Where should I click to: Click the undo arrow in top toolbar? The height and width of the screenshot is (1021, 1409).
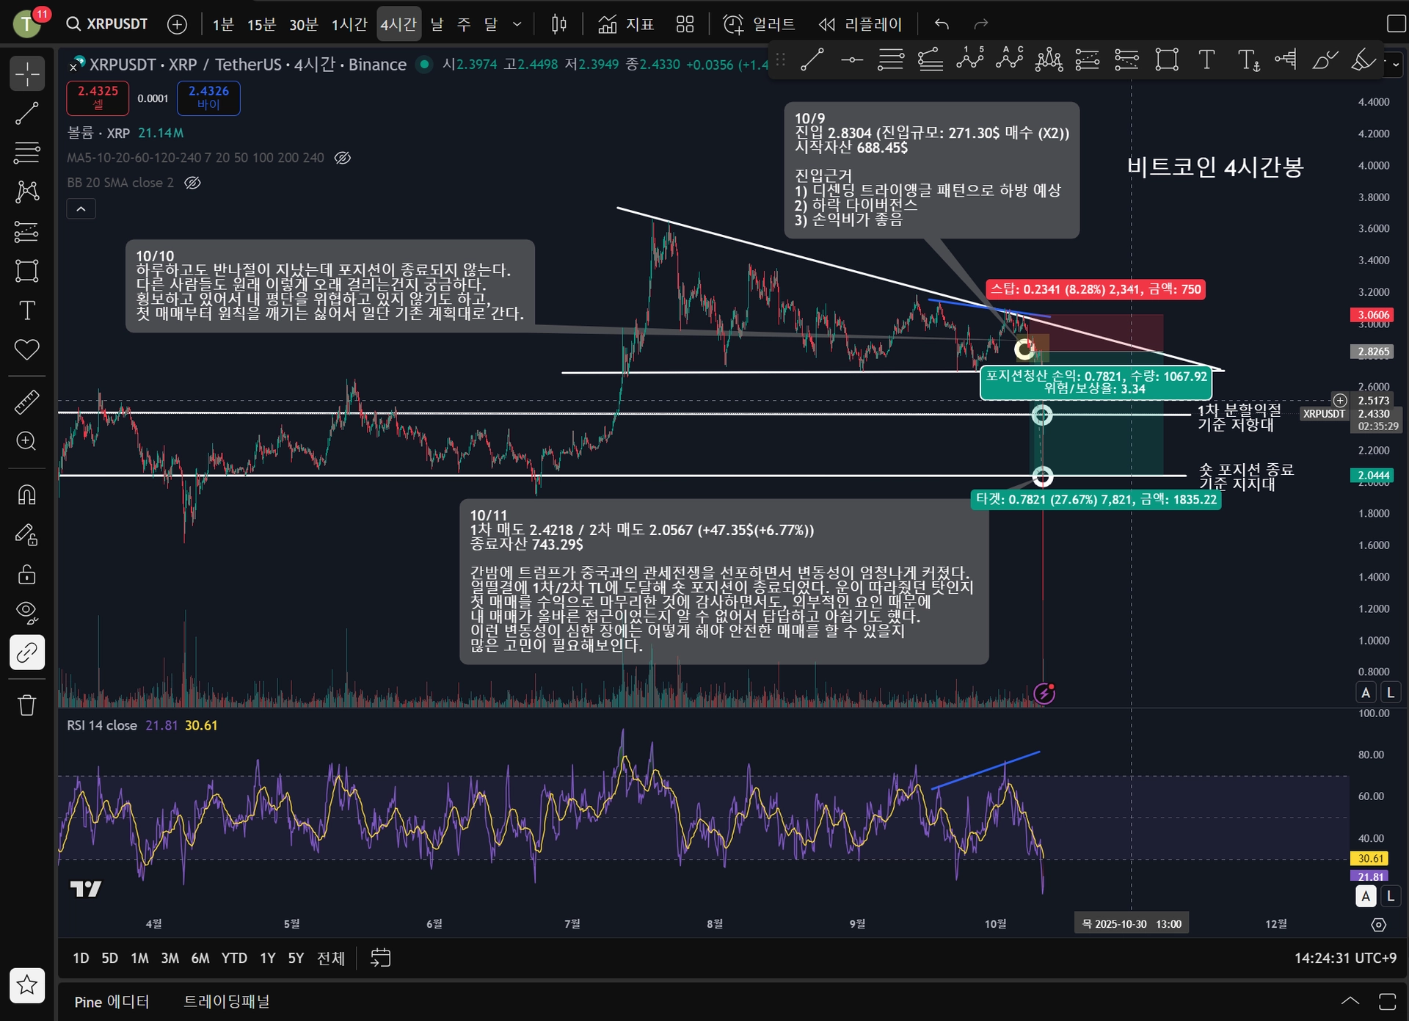pos(942,24)
